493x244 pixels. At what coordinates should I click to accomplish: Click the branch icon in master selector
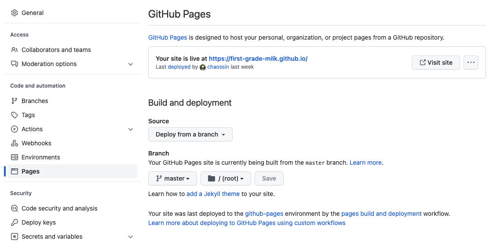pos(159,178)
